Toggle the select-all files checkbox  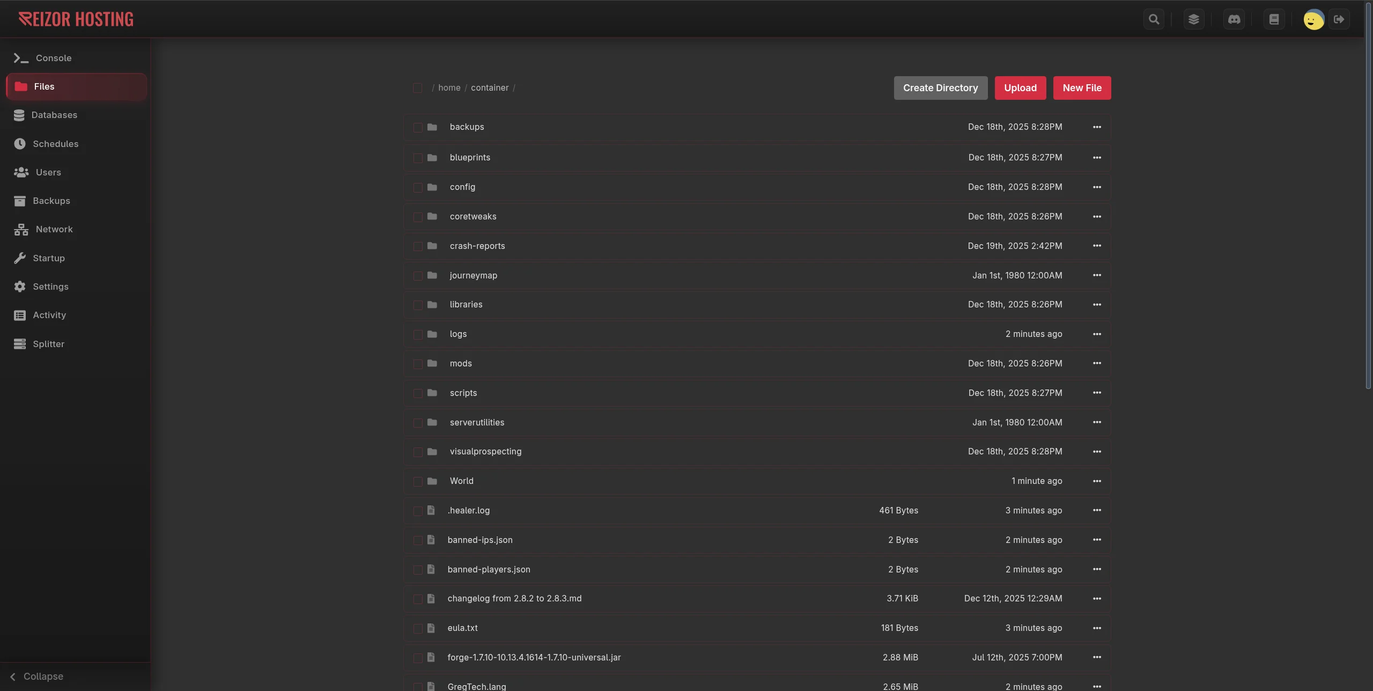(x=417, y=88)
